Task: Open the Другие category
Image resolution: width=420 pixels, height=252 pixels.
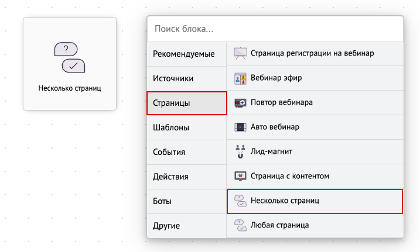Action: 187,226
